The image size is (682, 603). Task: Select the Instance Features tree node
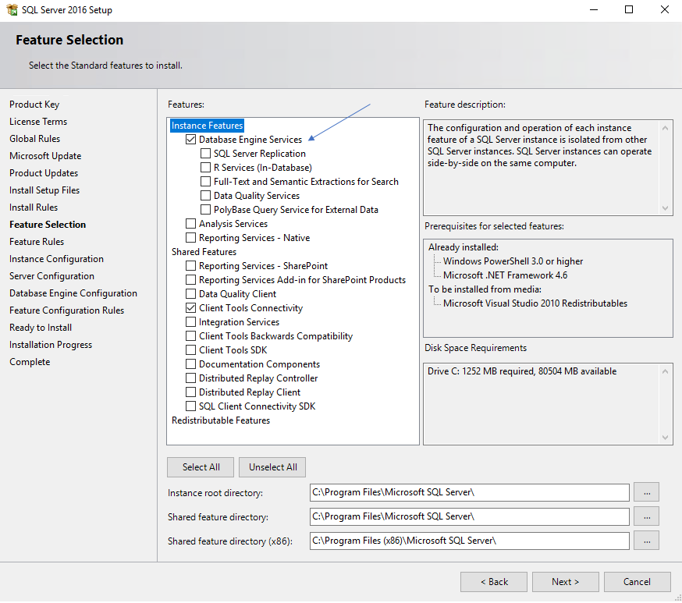tap(208, 126)
